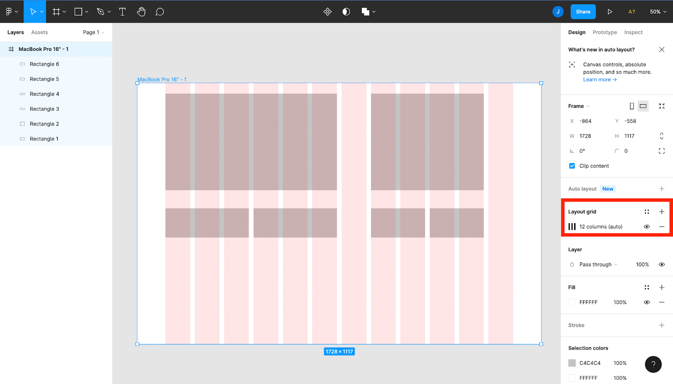Switch to the Assets tab
The image size is (673, 384).
point(39,32)
